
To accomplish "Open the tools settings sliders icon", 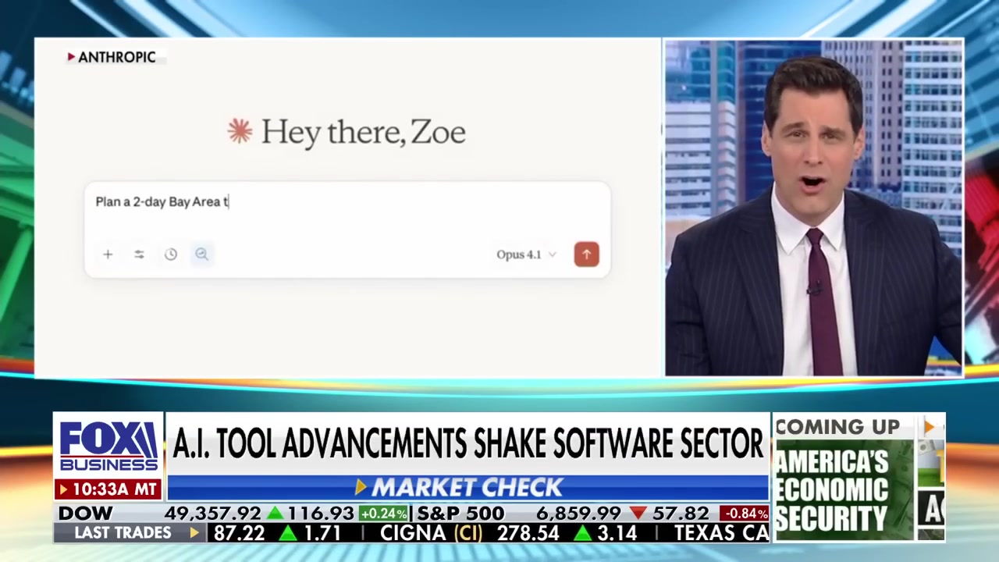I will tap(139, 254).
